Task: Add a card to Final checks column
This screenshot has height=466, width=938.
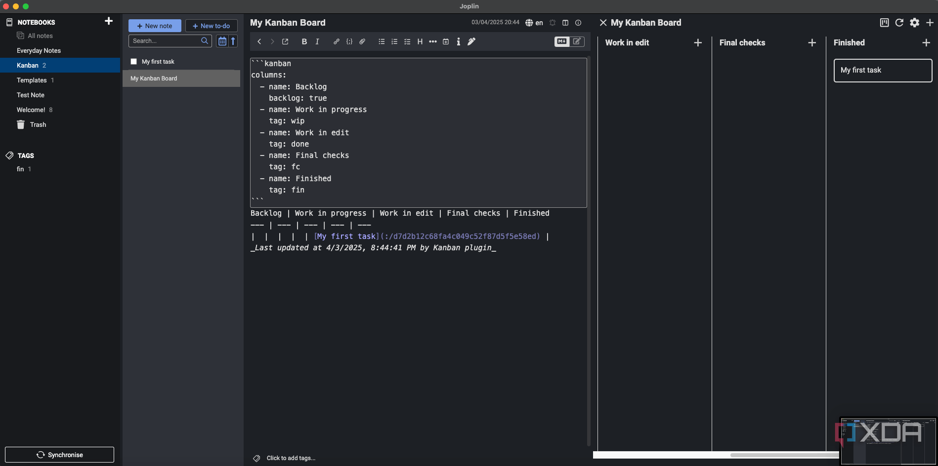Action: (x=812, y=43)
